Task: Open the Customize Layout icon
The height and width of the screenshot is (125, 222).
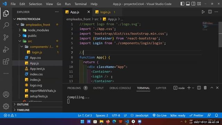Action: (199, 4)
